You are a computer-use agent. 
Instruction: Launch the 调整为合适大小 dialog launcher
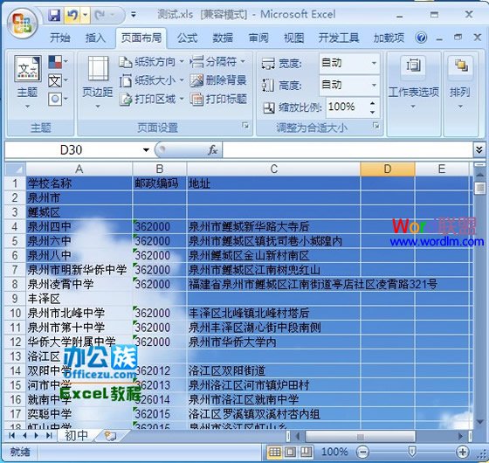(x=376, y=126)
